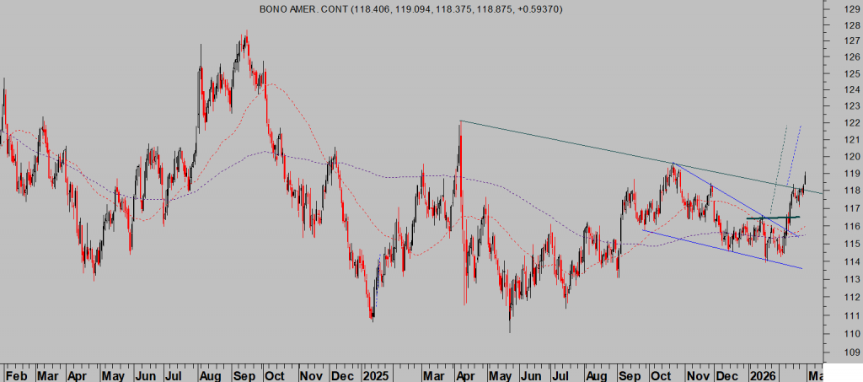Click the lowest candle low near 110
The width and height of the screenshot is (863, 382).
click(511, 329)
